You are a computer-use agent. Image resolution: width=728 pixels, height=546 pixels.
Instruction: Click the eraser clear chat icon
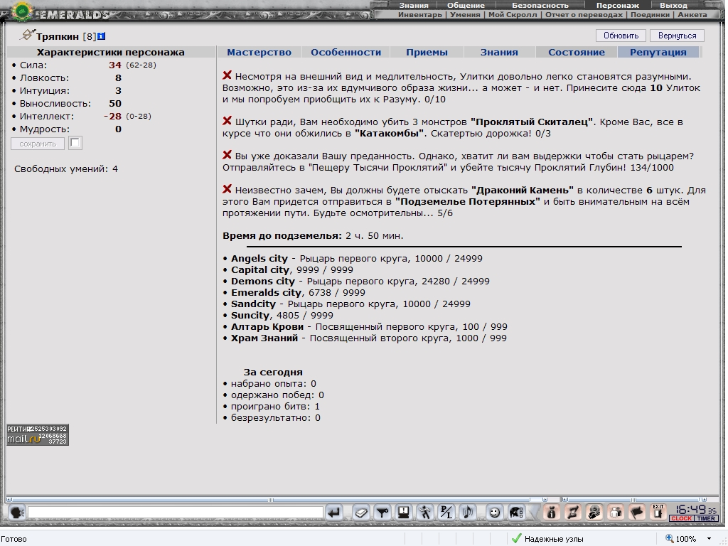click(360, 513)
